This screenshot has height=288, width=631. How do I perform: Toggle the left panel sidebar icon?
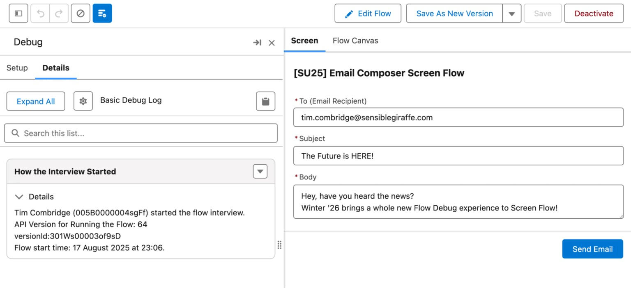pyautogui.click(x=18, y=14)
